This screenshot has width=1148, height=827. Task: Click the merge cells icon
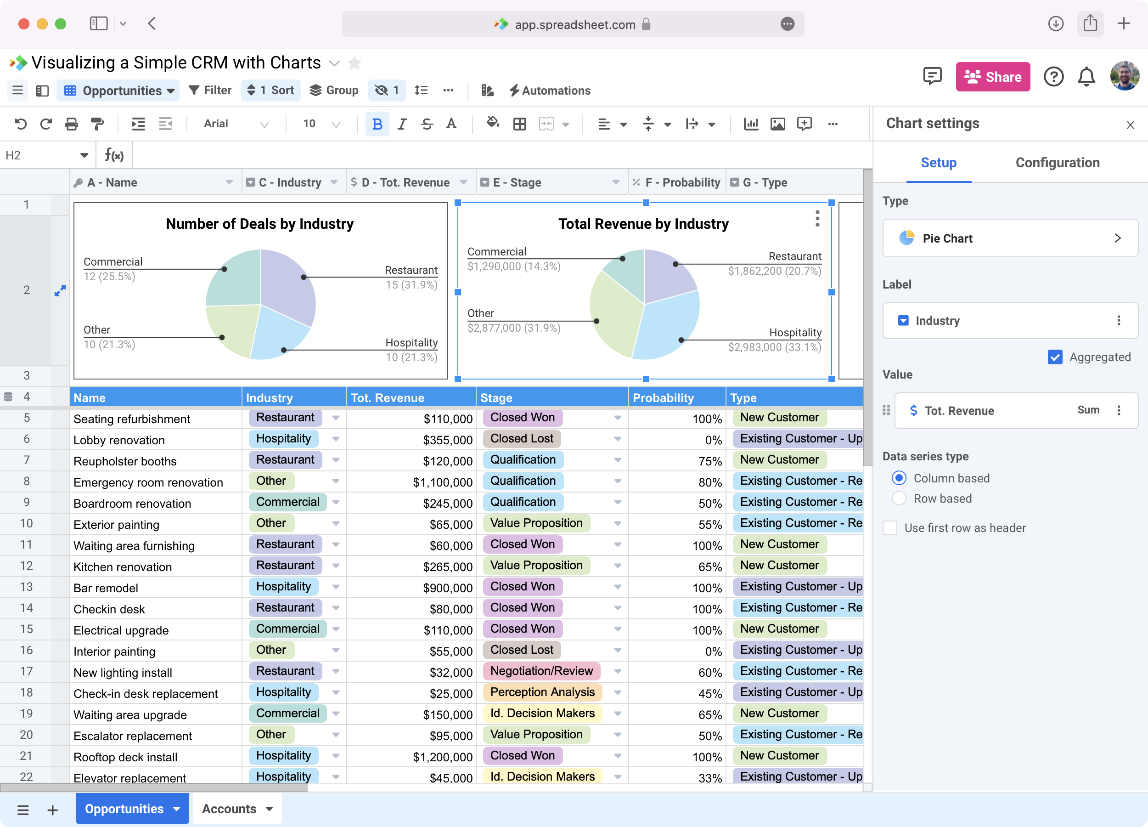pyautogui.click(x=546, y=124)
